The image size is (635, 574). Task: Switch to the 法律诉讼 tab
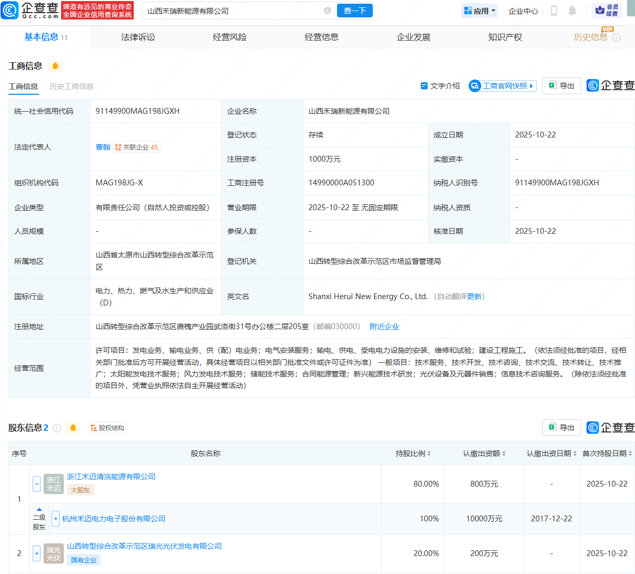click(138, 37)
